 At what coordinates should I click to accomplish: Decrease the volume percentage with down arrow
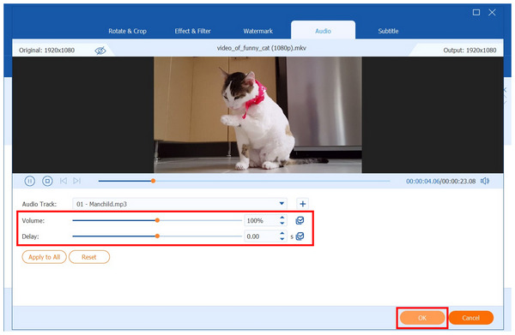(x=282, y=224)
